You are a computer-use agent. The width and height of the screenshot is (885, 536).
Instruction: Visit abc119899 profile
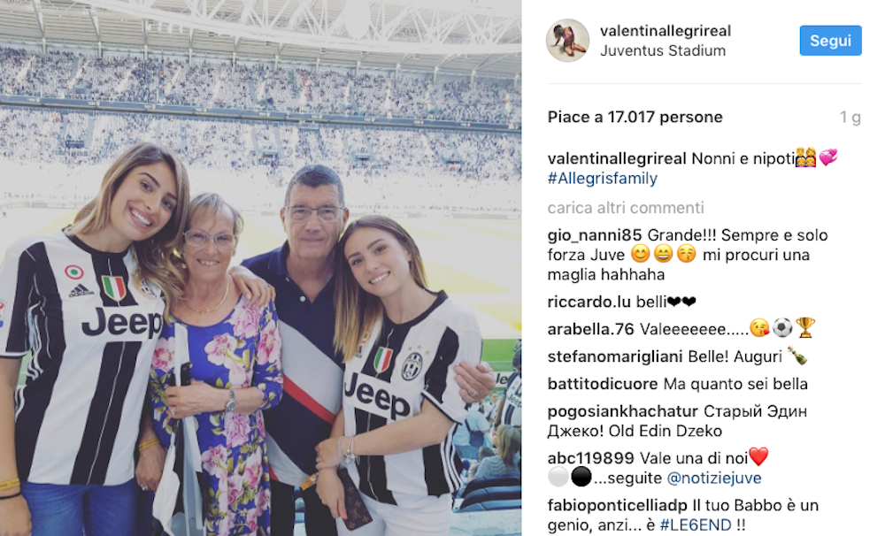[x=591, y=457]
